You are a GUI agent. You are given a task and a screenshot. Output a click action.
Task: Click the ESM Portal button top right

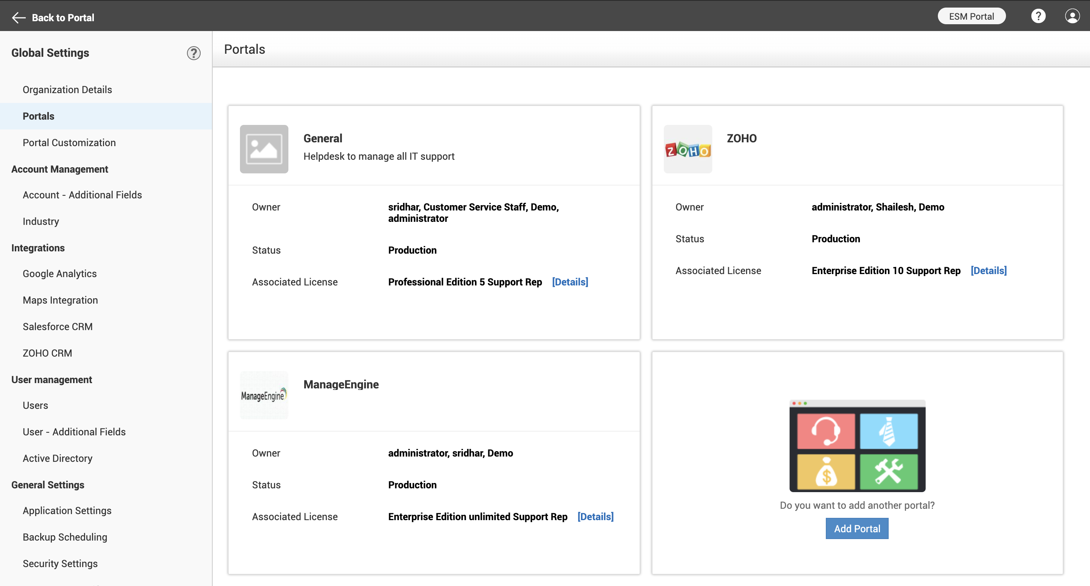tap(971, 16)
